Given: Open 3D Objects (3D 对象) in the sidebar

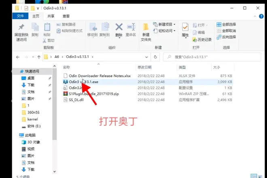Looking at the screenshot, I should click(x=34, y=142).
